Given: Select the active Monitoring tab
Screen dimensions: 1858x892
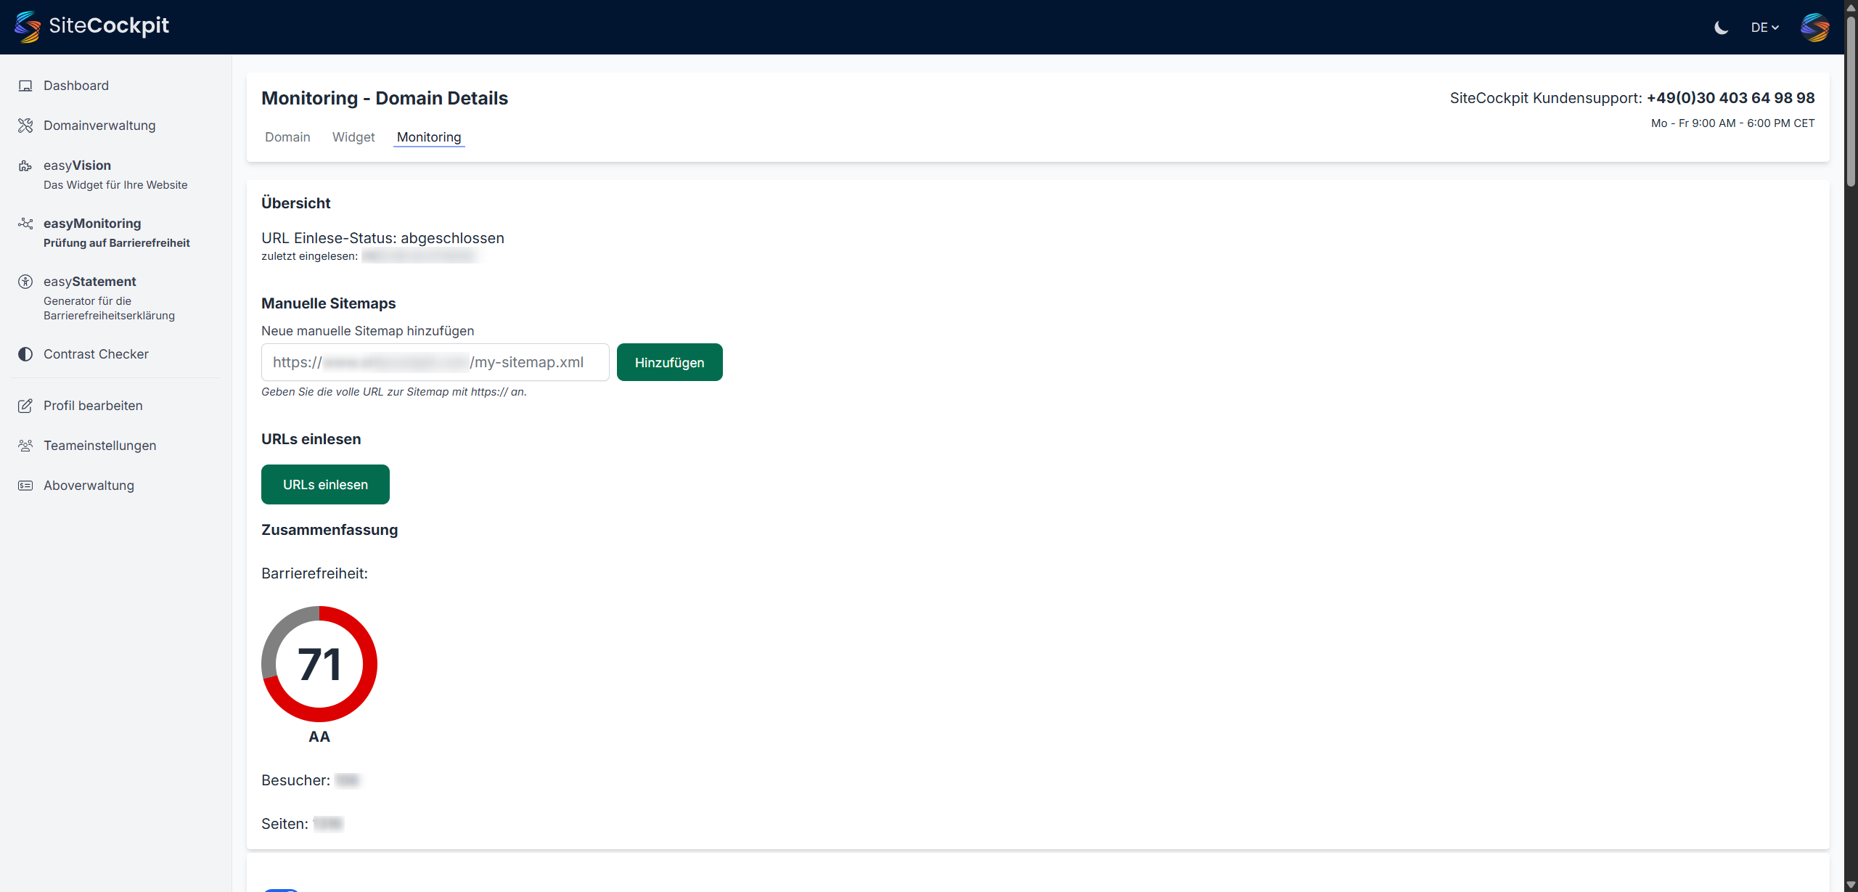Looking at the screenshot, I should tap(428, 137).
